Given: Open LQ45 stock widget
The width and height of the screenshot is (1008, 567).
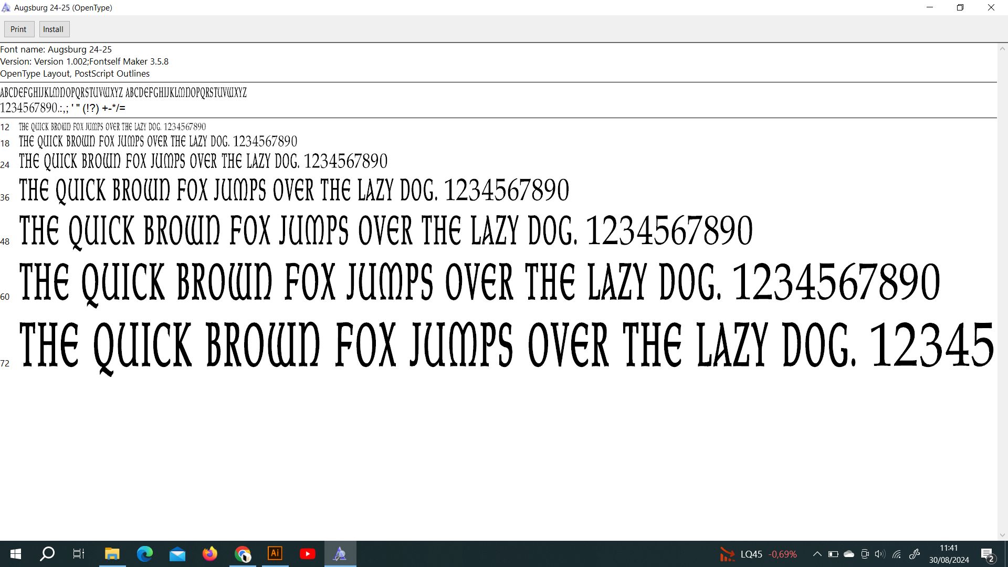Looking at the screenshot, I should point(758,554).
